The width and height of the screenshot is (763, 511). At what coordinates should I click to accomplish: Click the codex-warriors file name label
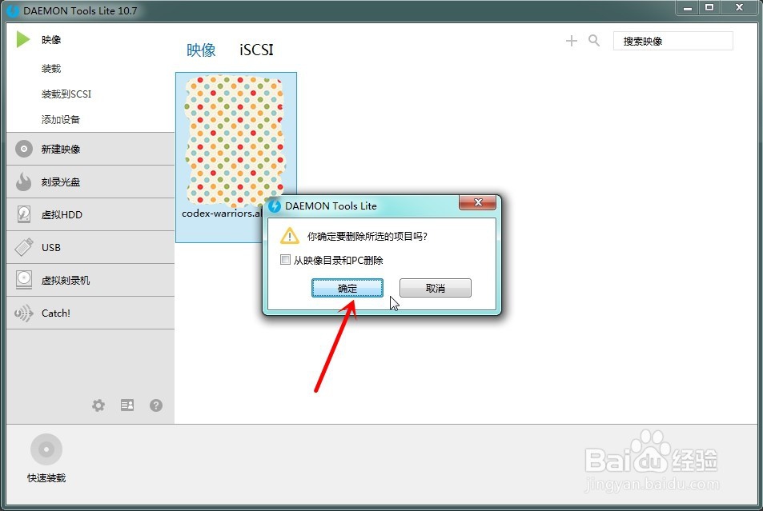[x=222, y=214]
